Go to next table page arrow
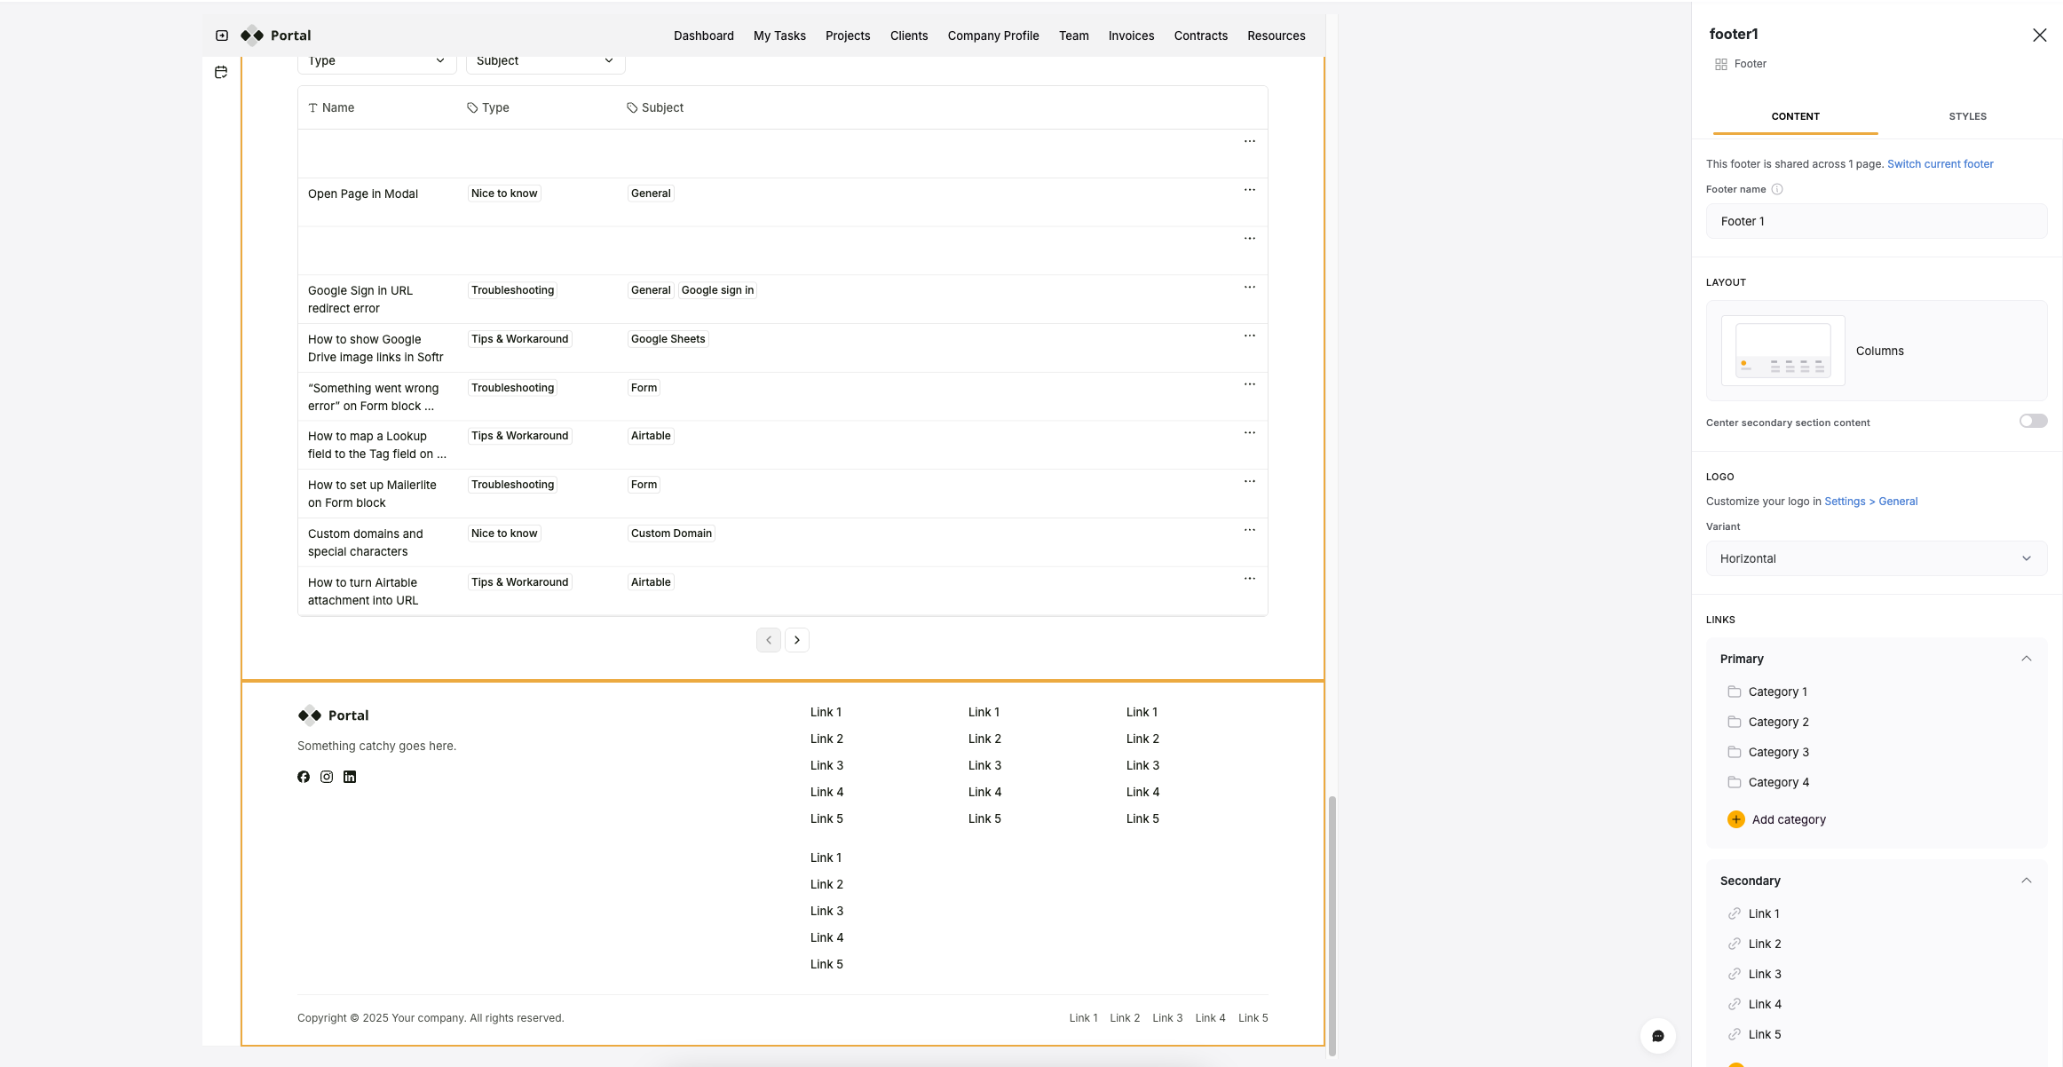This screenshot has width=2063, height=1067. [x=797, y=640]
